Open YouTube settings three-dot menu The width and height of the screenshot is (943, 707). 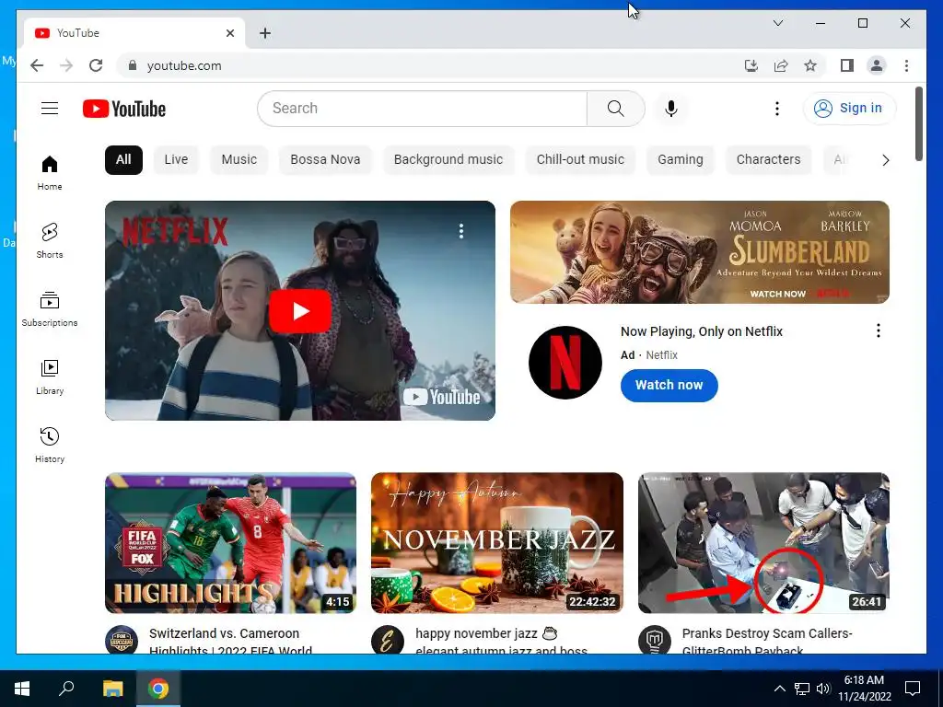pos(776,109)
